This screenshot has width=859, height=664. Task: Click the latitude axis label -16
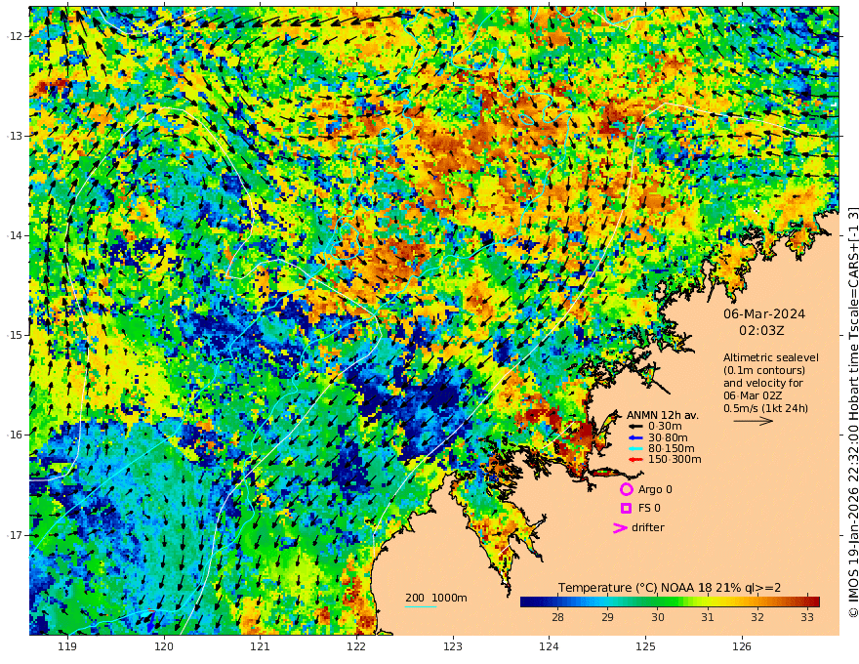pyautogui.click(x=15, y=435)
